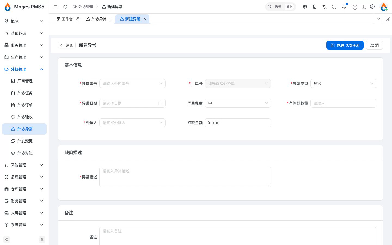Click the 取消 button
392x245 pixels.
375,45
